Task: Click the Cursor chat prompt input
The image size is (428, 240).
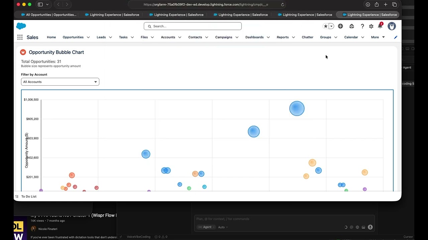Action: coord(284,219)
